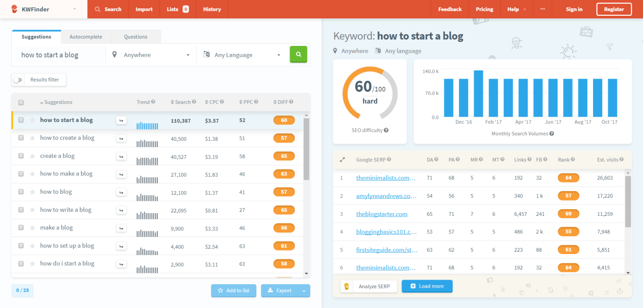Open the Anywhere location dropdown

[x=151, y=55]
